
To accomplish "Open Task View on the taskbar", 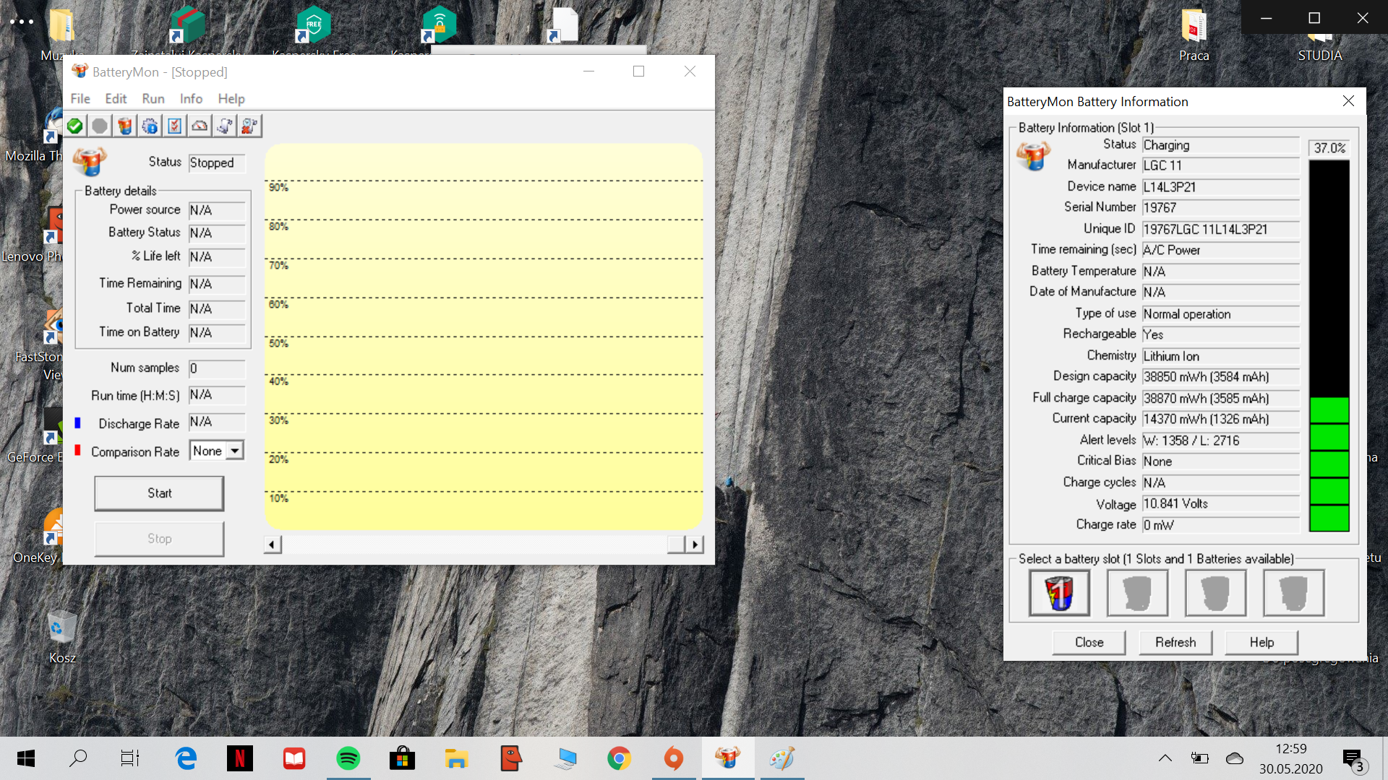I will coord(130,758).
